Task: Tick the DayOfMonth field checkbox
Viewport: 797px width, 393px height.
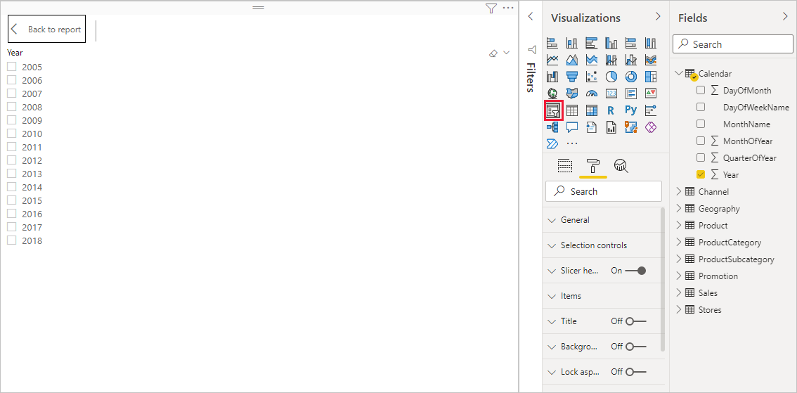Action: click(701, 90)
